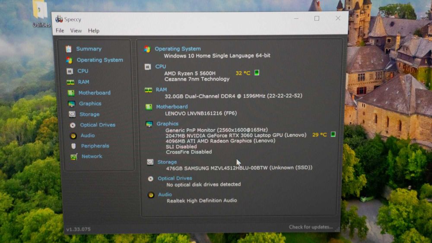The height and width of the screenshot is (243, 432).
Task: Click the Audio speaker icon in the sidebar
Action: coord(73,136)
